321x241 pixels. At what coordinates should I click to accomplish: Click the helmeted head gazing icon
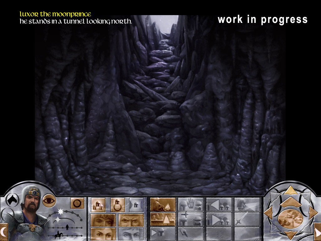(x=247, y=204)
